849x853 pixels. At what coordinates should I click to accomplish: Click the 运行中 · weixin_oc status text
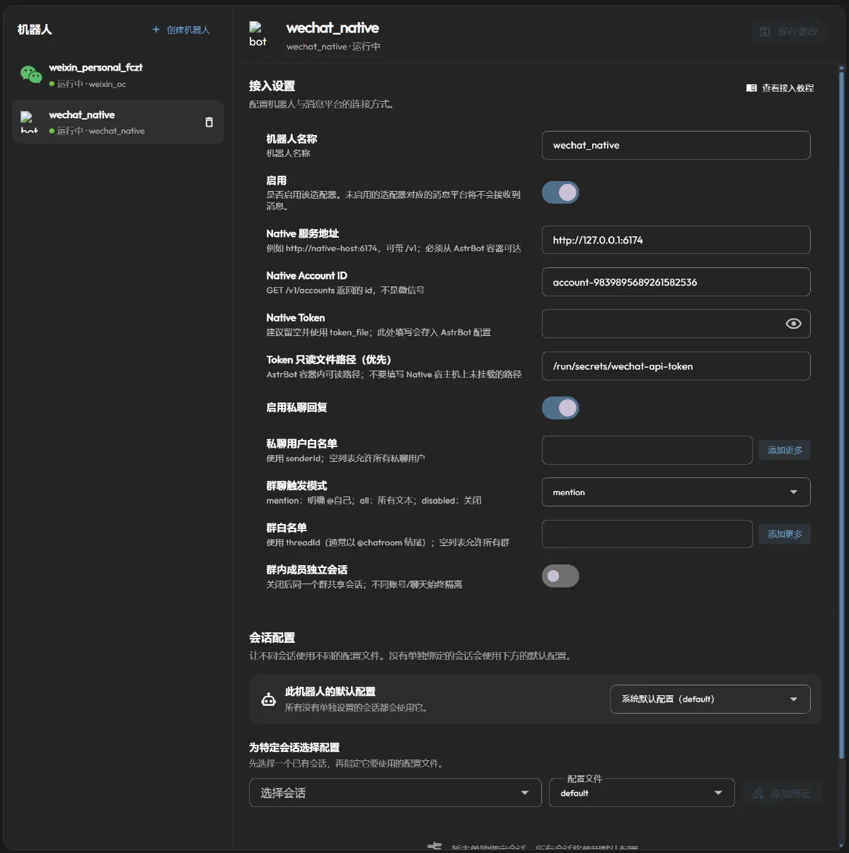click(91, 84)
